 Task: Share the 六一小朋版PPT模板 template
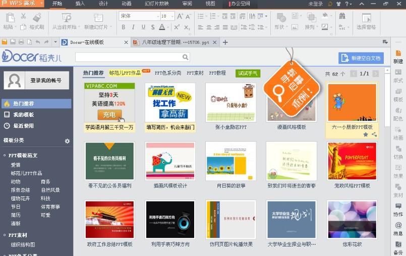click(374, 135)
